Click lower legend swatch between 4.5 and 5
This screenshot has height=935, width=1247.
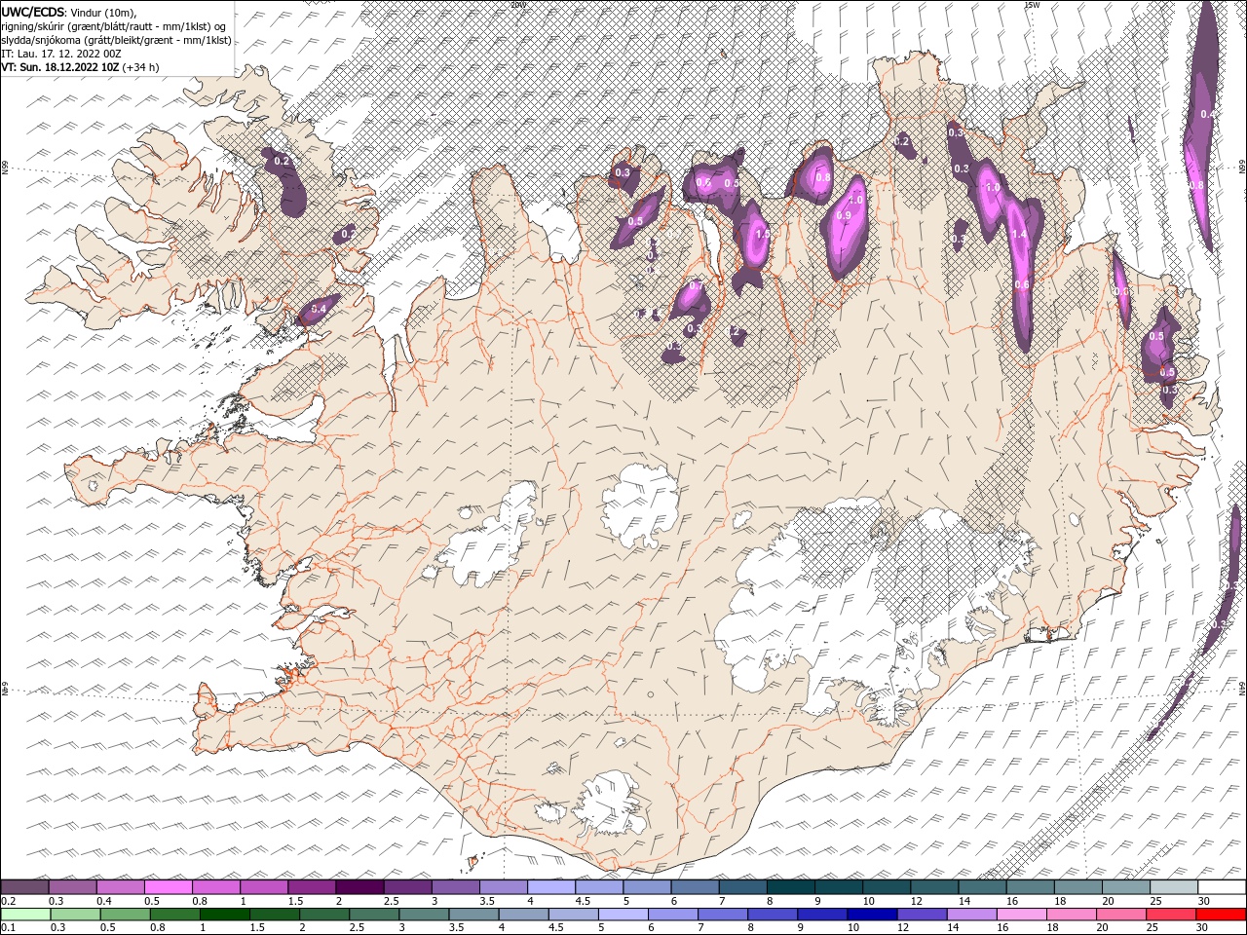[x=573, y=915]
